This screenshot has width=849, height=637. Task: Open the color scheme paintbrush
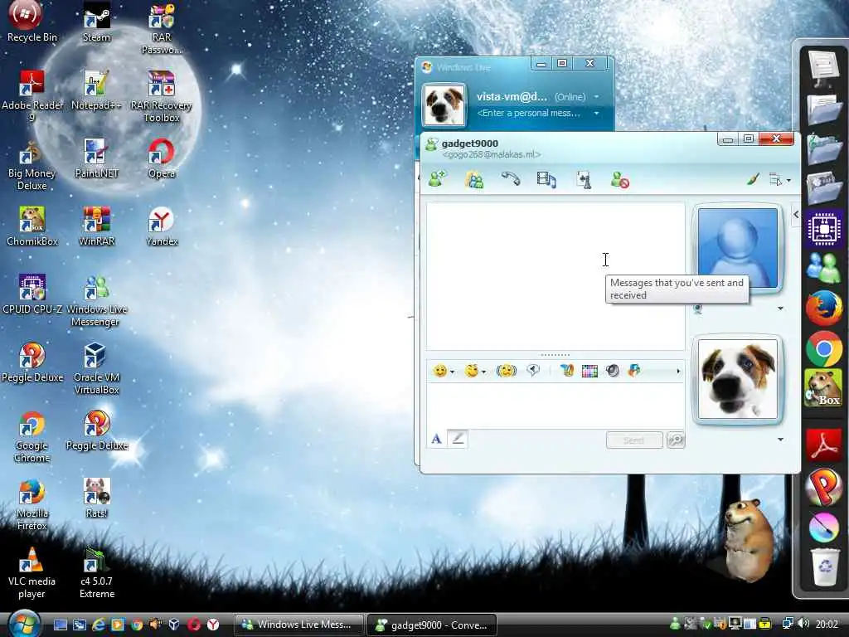753,179
